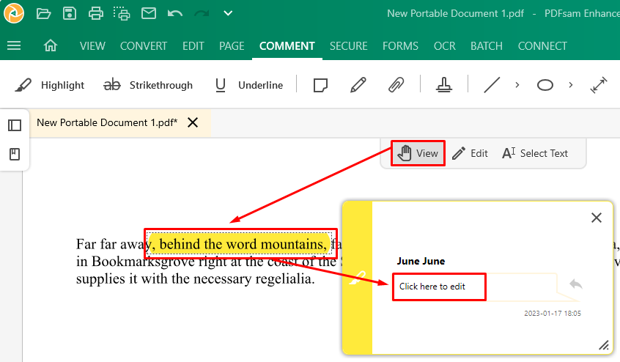The image size is (620, 362).
Task: Save the document with the disk icon
Action: [x=70, y=13]
